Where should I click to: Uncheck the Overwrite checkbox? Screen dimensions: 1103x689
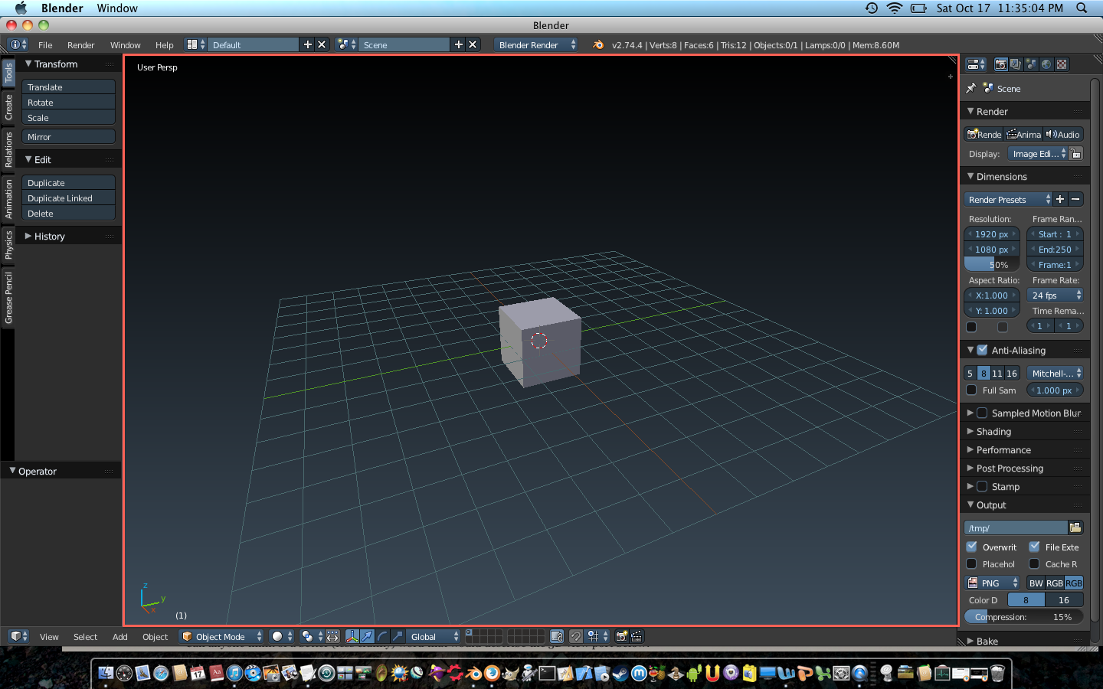point(972,547)
